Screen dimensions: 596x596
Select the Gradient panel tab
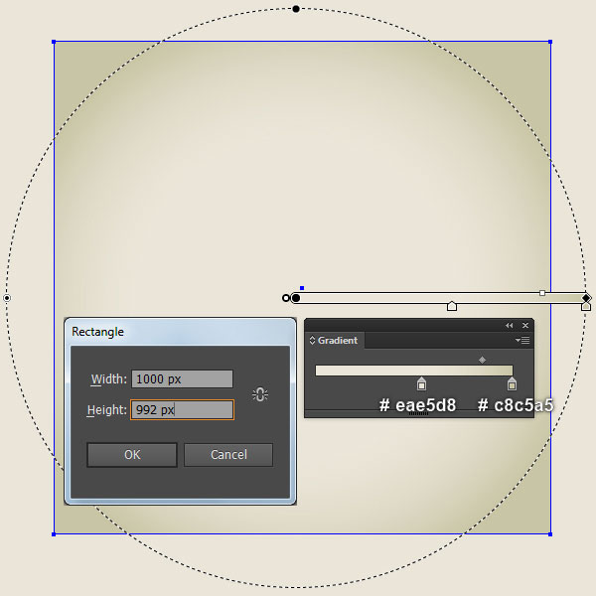(337, 340)
